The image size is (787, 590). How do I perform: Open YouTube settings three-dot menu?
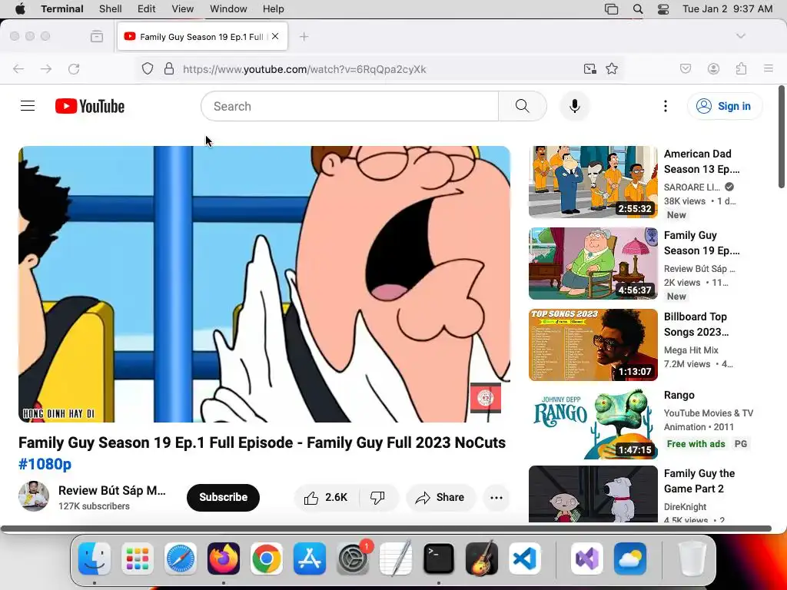coord(666,106)
